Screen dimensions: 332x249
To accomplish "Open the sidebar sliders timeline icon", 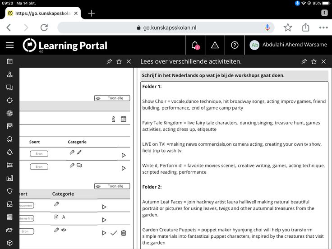I will point(9,165).
